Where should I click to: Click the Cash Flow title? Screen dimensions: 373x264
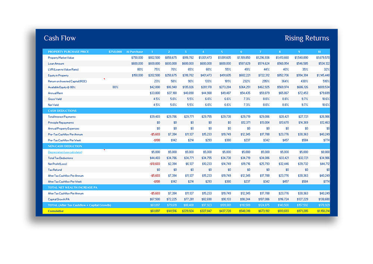point(60,38)
